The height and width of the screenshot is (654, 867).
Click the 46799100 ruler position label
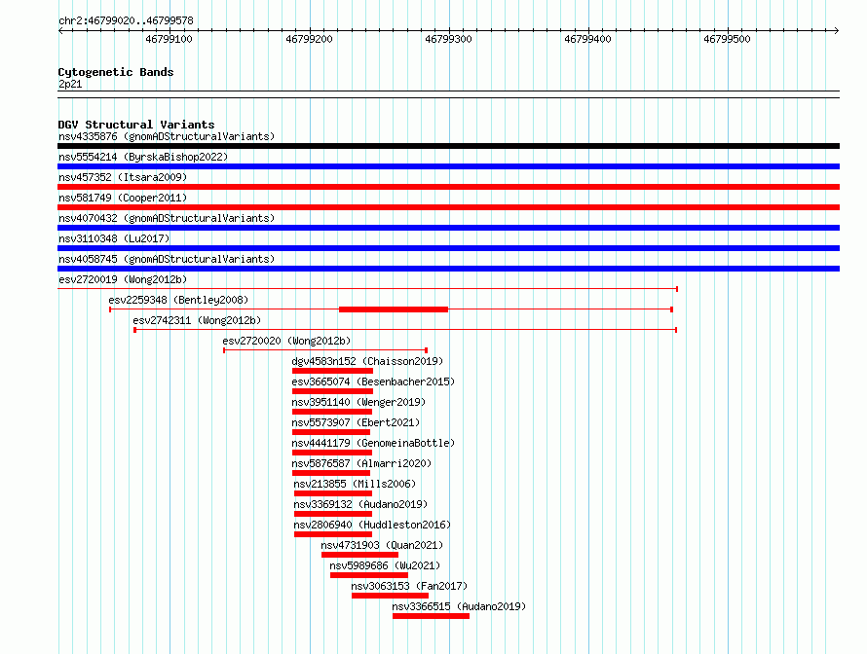point(169,39)
